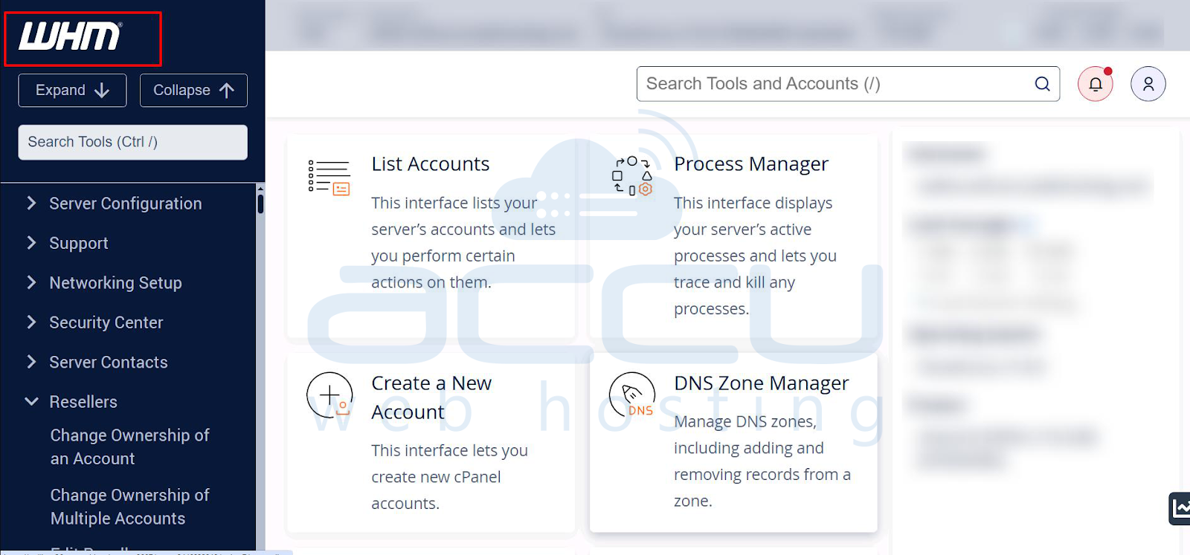This screenshot has width=1190, height=555.
Task: Collapse the Resellers section chevron
Action: click(x=31, y=401)
